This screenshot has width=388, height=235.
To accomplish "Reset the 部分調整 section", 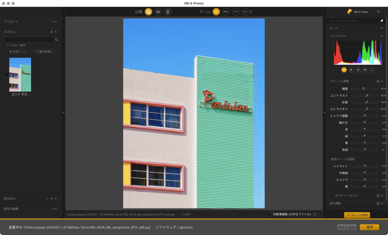I will [x=378, y=203].
